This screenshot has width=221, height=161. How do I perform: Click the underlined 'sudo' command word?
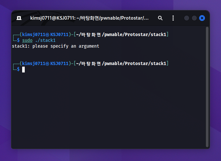(27, 40)
